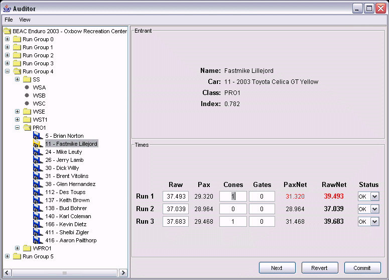Click the PRO1 open folder icon
The height and width of the screenshot is (280, 389).
click(27, 128)
